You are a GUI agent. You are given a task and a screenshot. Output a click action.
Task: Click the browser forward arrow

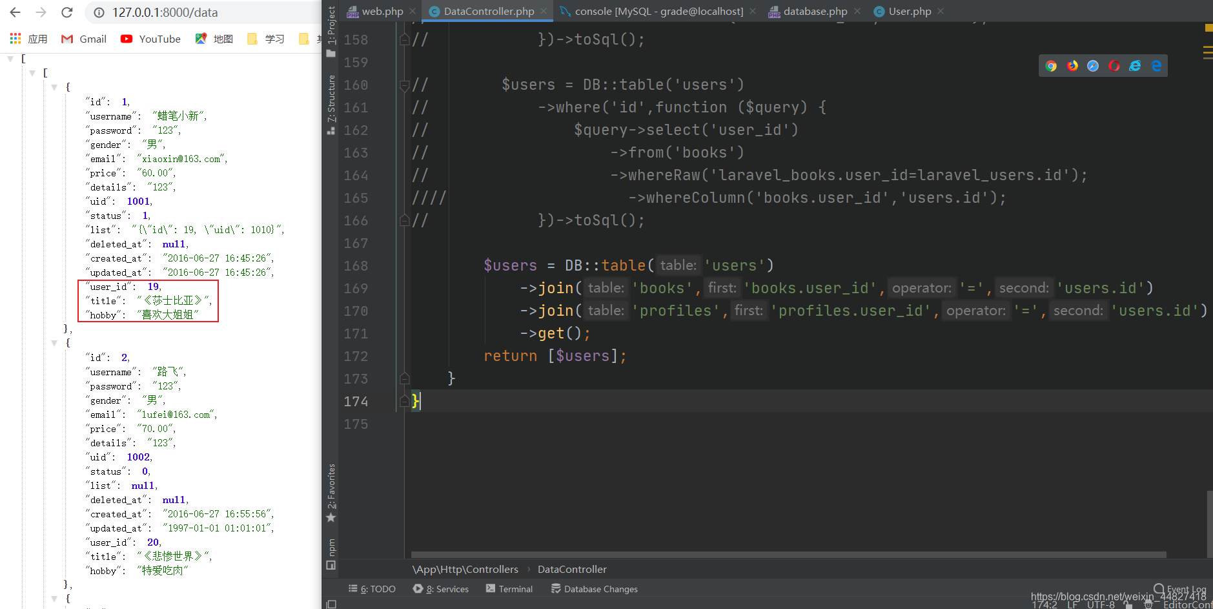tap(41, 12)
